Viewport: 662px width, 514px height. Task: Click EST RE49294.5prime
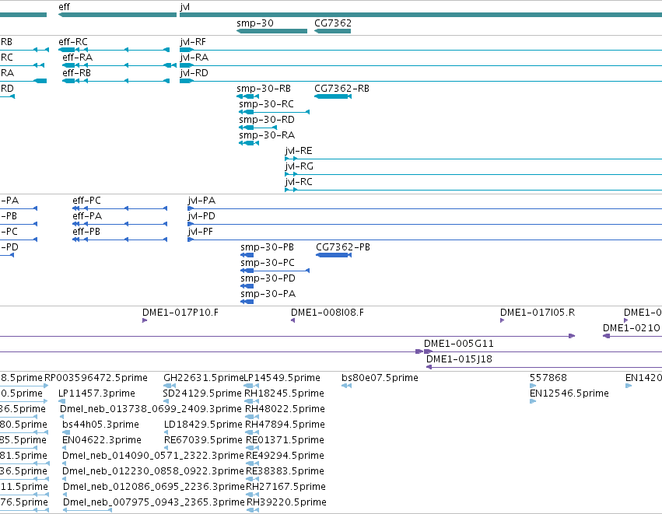point(252,463)
